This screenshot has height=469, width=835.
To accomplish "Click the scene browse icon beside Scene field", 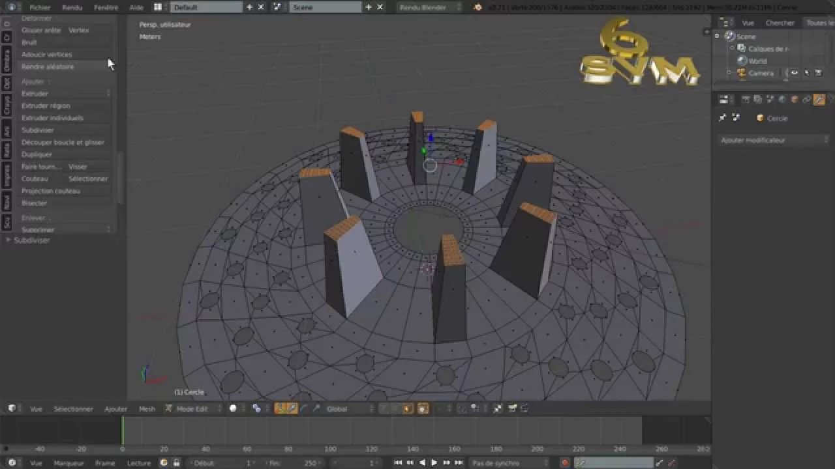I will click(277, 7).
